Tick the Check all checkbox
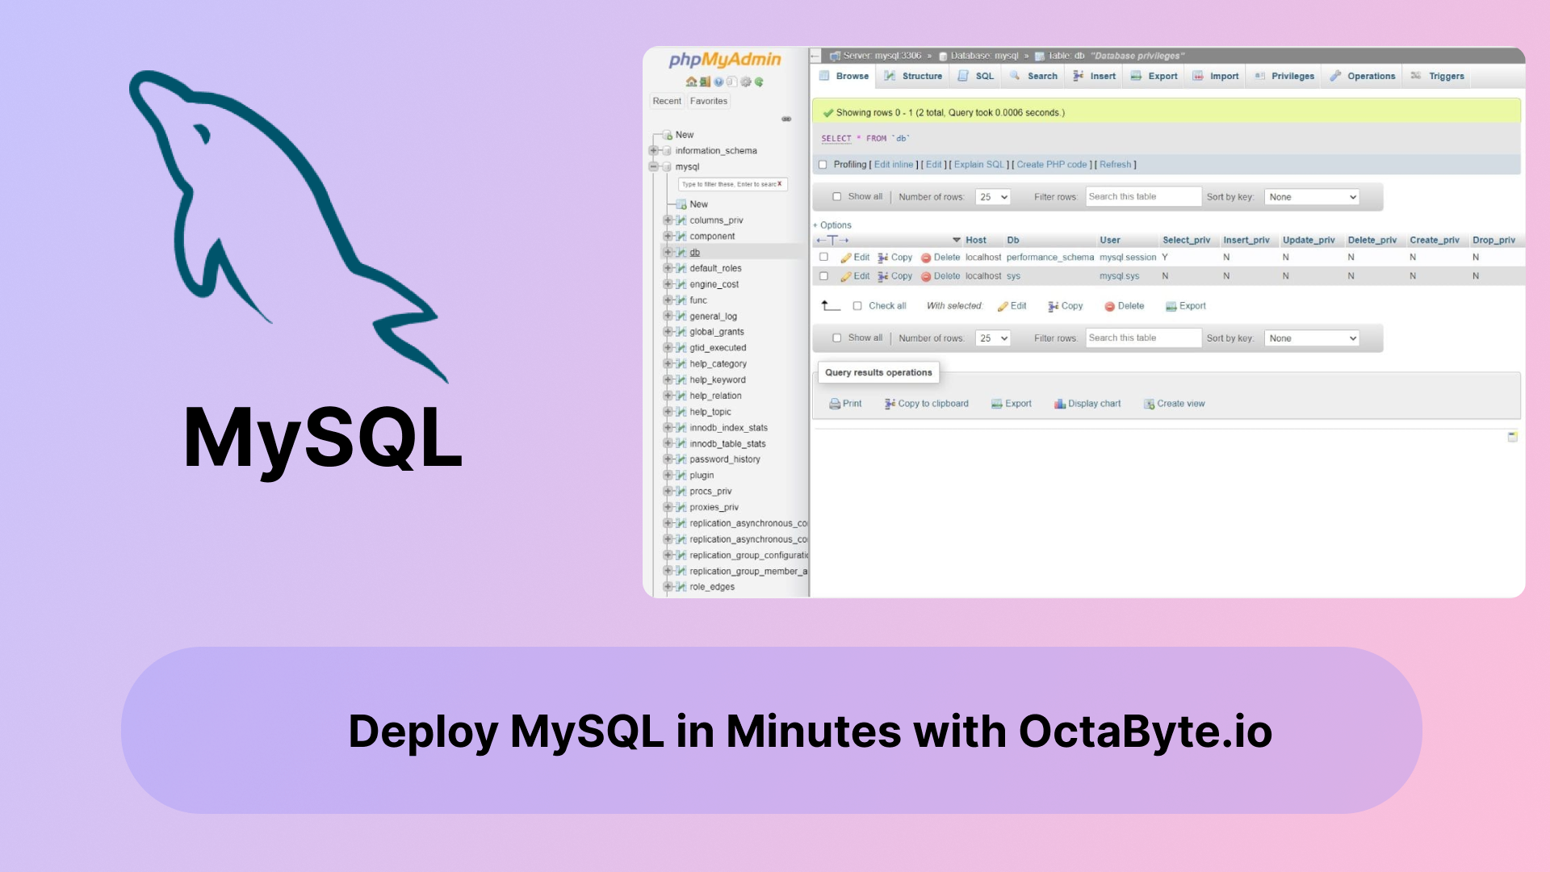The height and width of the screenshot is (872, 1550). (x=857, y=306)
